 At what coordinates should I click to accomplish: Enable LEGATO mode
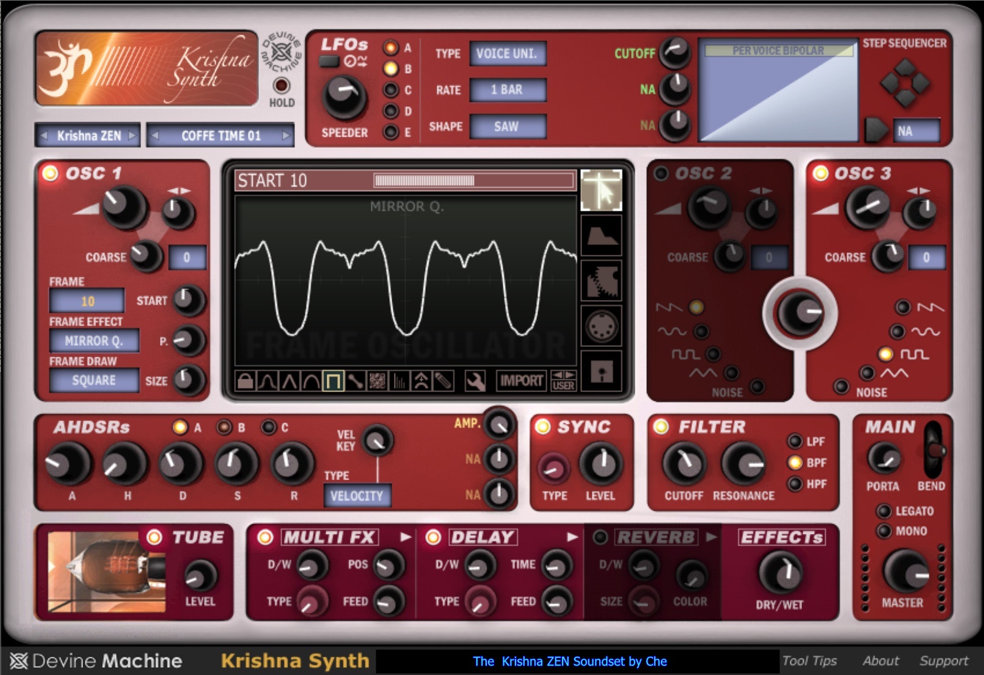(x=883, y=511)
